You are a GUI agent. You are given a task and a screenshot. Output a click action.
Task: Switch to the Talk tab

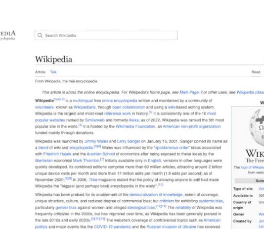(53, 72)
